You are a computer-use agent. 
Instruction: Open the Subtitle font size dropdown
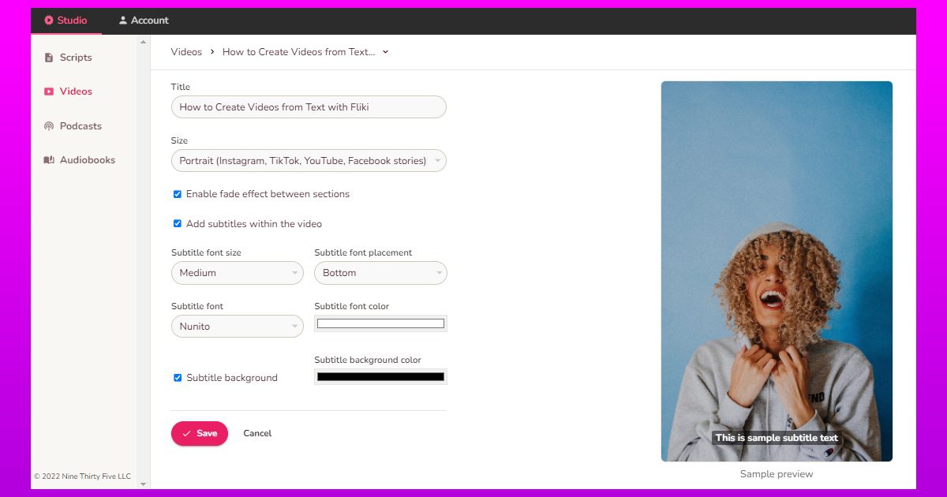coord(238,273)
